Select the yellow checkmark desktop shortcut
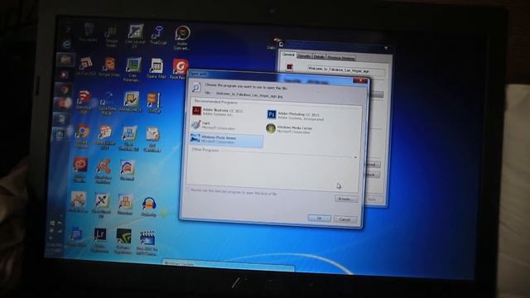The height and width of the screenshot is (298, 530). [x=131, y=102]
